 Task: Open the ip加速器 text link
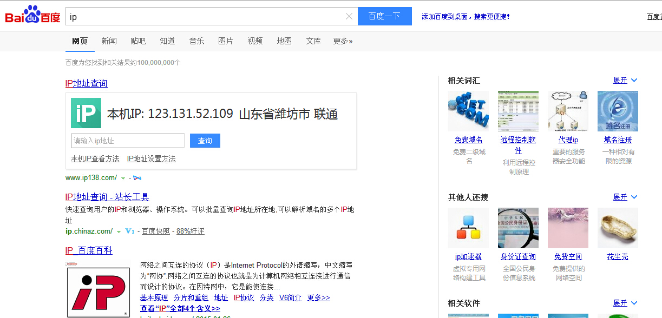[x=468, y=256]
